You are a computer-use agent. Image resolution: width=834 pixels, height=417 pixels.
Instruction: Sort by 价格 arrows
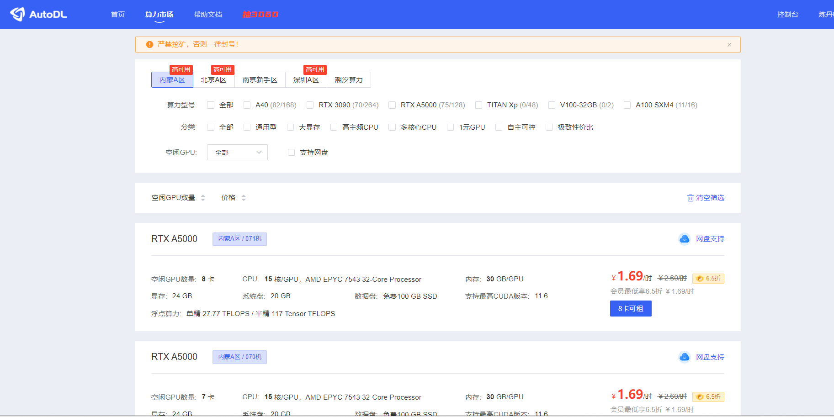(244, 198)
